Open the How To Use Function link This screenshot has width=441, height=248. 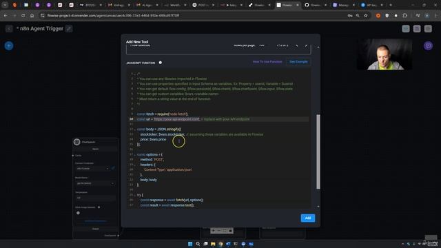click(x=267, y=61)
